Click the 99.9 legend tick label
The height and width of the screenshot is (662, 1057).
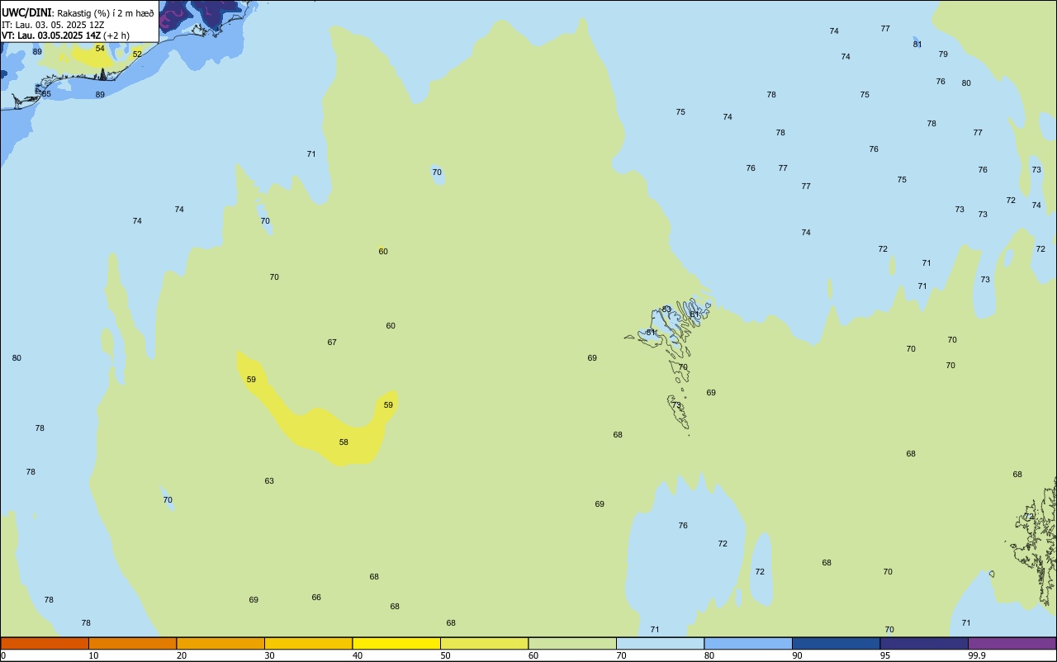976,655
